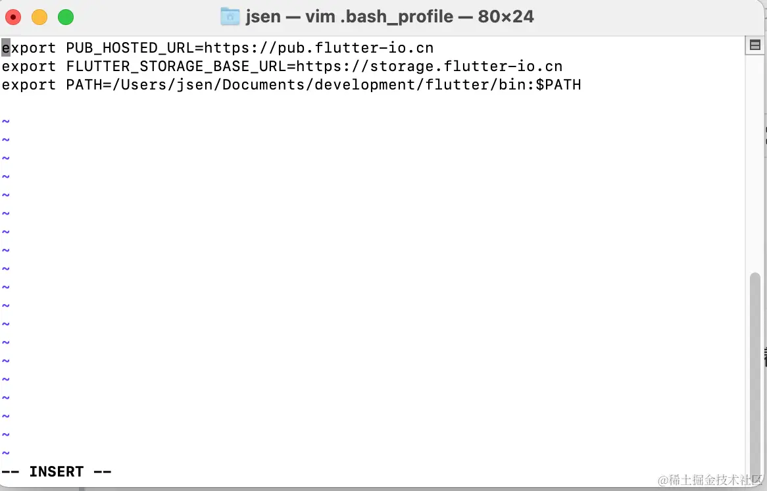This screenshot has height=491, width=767.
Task: Click the last tilde above INSERT status
Action: (x=6, y=453)
